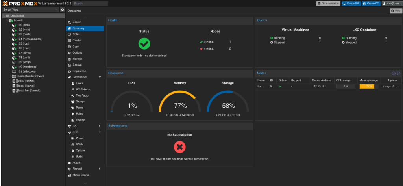Click the Proxmox logo
Image resolution: width=403 pixels, height=186 pixels.
pyautogui.click(x=19, y=3)
